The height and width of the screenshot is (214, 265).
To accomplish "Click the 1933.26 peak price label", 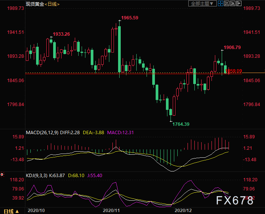I will 61,34.
